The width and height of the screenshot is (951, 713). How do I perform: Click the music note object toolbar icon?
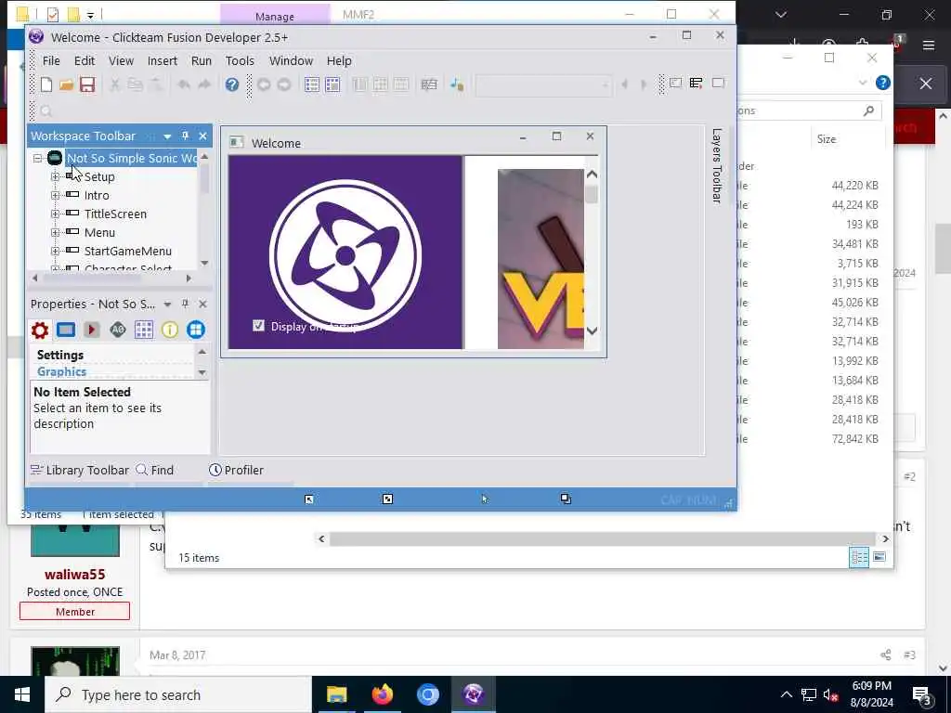pyautogui.click(x=457, y=84)
